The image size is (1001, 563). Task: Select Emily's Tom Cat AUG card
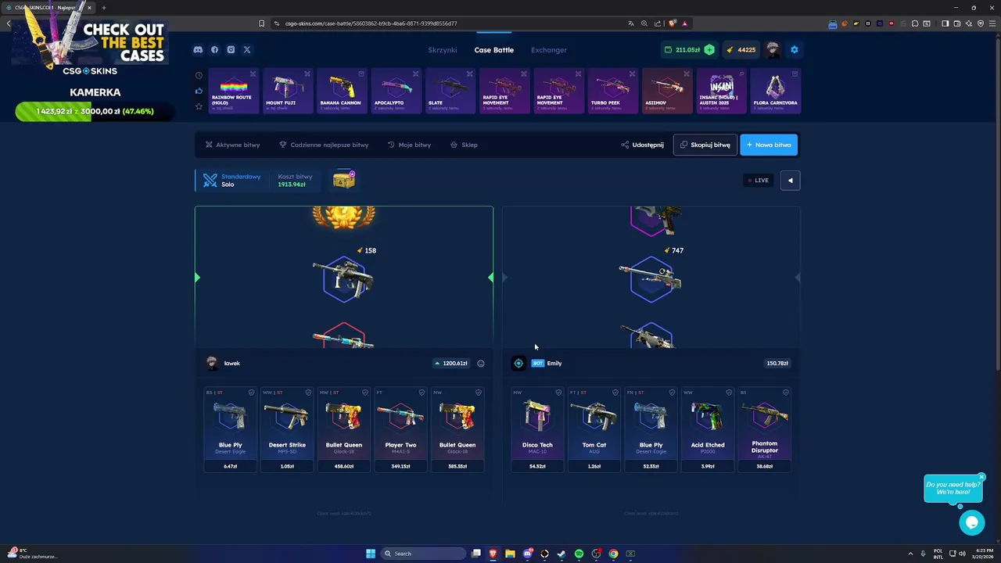[x=594, y=430]
